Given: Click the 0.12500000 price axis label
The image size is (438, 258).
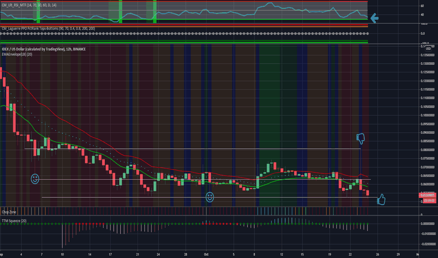Looking at the screenshot, I should [427, 72].
